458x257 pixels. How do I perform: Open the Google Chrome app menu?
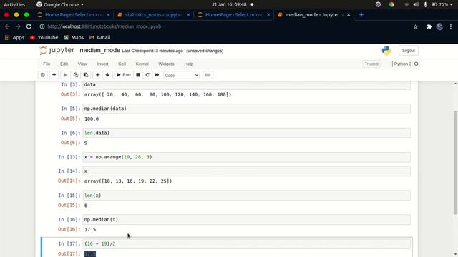(x=60, y=4)
